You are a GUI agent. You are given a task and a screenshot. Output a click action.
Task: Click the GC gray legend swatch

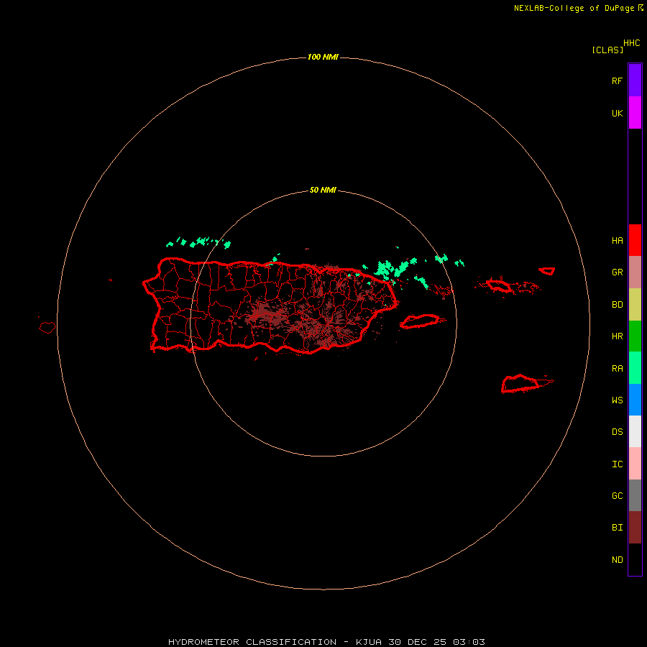click(635, 495)
